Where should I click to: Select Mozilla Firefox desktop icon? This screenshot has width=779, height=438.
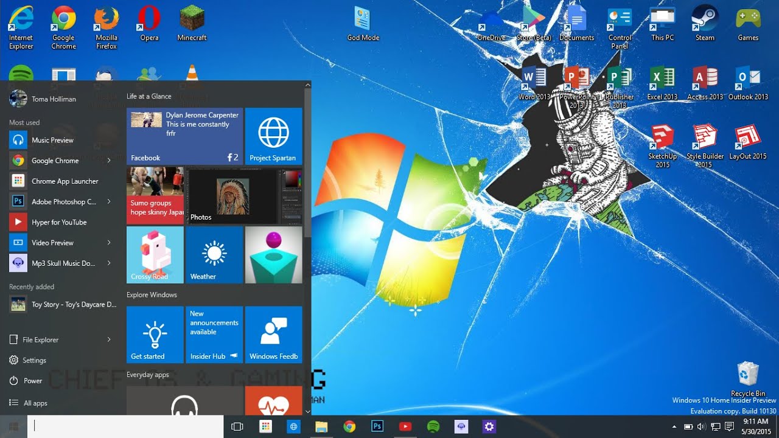click(x=107, y=27)
